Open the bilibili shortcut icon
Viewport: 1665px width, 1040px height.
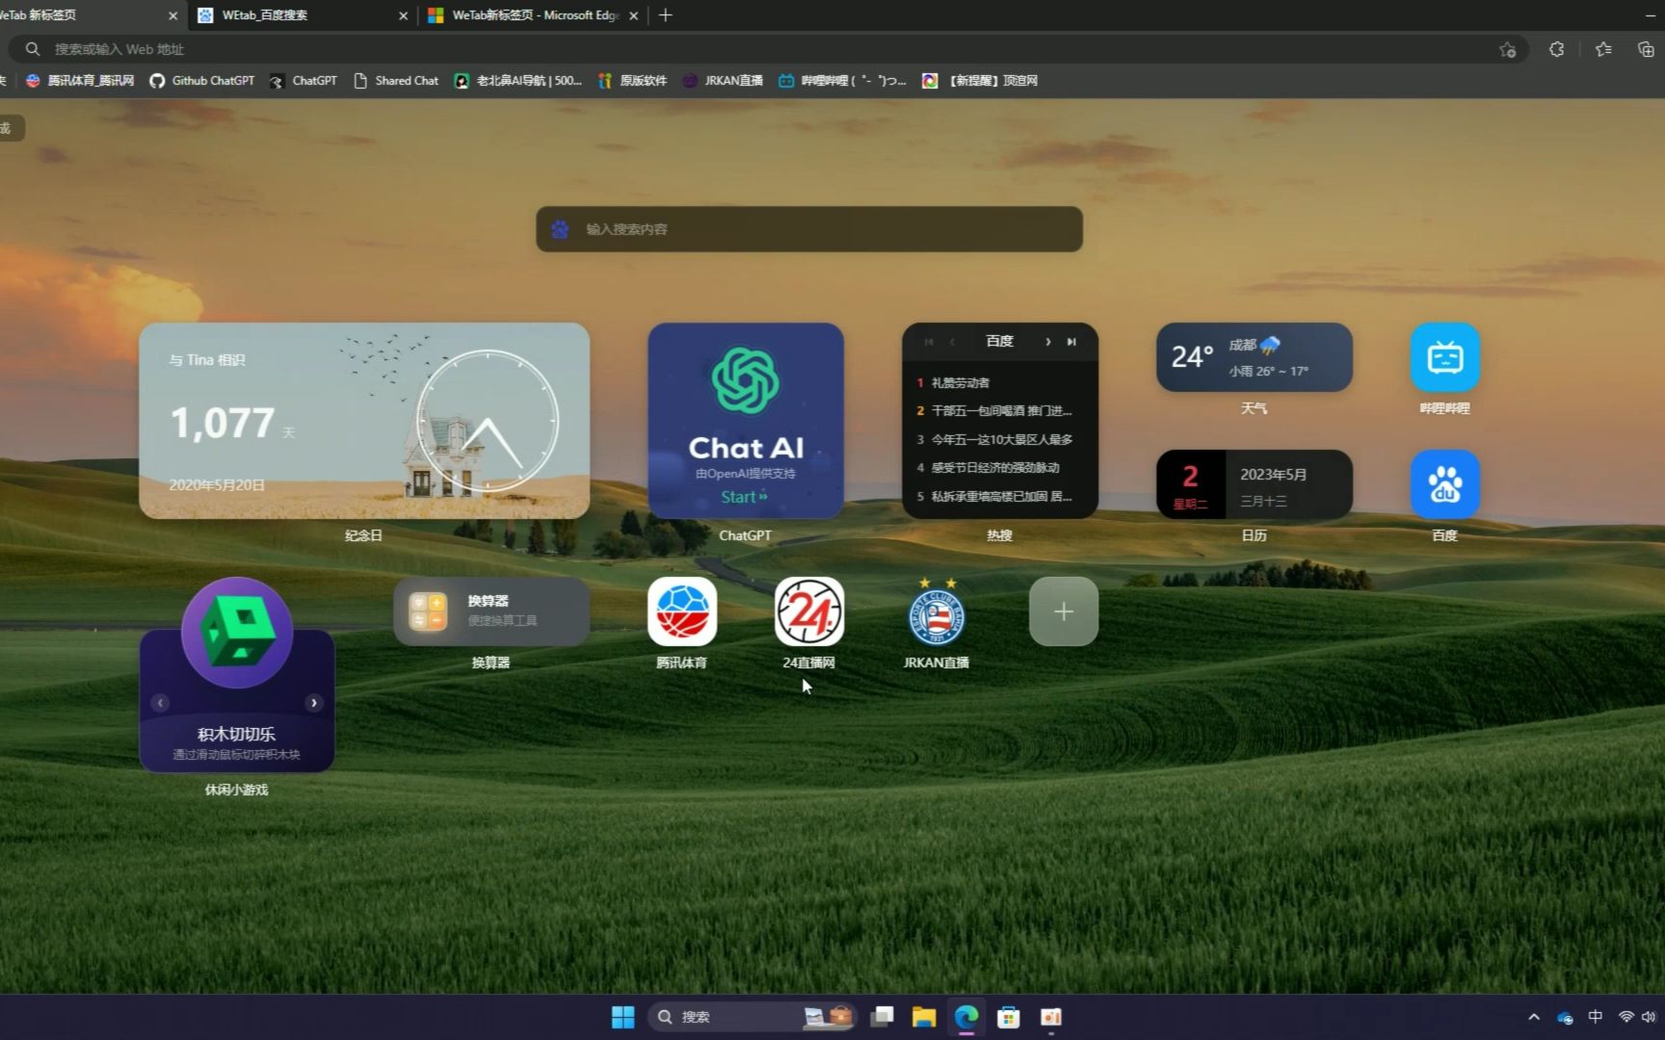(1444, 357)
